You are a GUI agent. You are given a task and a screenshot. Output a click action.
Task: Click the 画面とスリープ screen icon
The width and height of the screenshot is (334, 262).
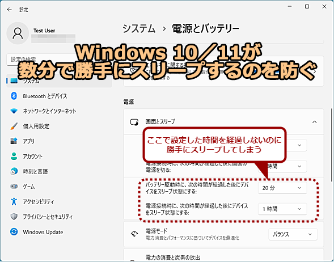[134, 122]
